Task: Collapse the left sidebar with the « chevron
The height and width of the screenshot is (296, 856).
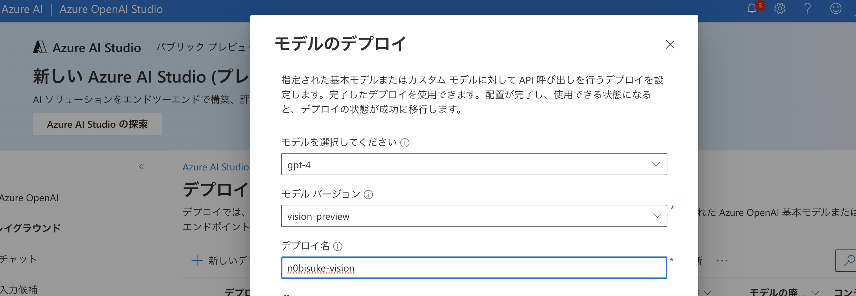Action: tap(142, 167)
